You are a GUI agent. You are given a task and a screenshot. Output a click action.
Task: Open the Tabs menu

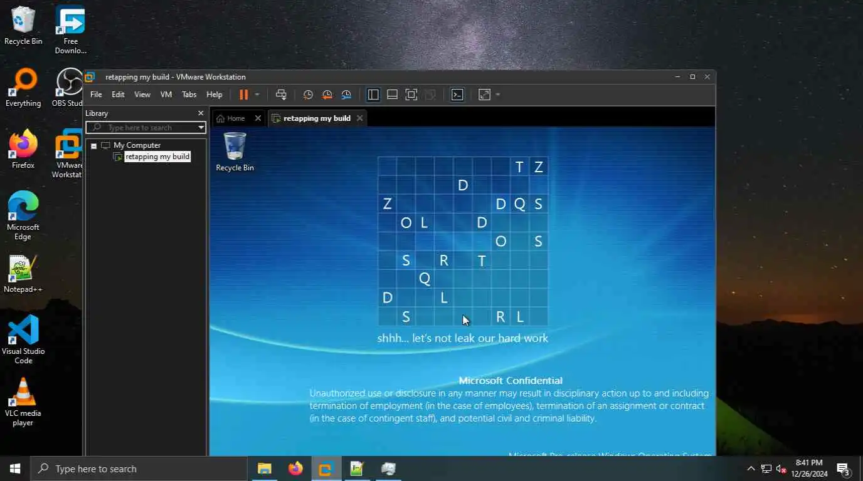point(189,95)
